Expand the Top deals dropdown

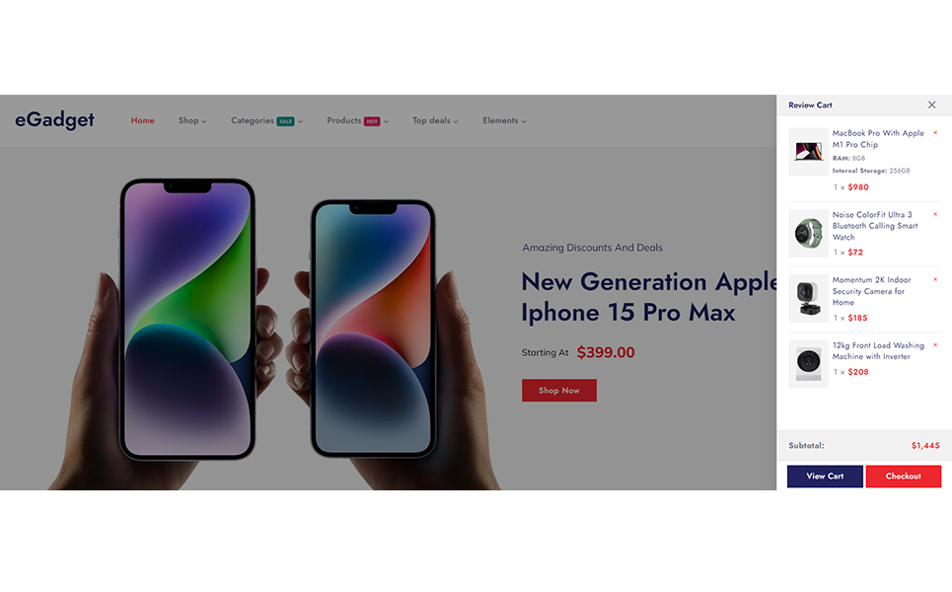[435, 120]
